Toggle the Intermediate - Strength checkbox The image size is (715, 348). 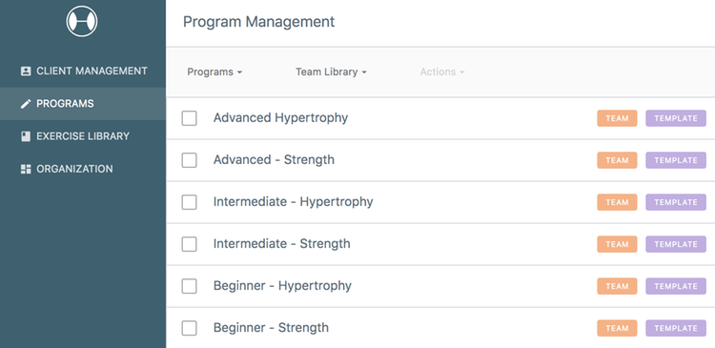point(190,244)
